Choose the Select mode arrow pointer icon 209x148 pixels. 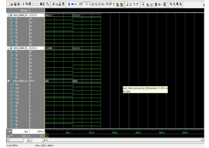(143, 5)
